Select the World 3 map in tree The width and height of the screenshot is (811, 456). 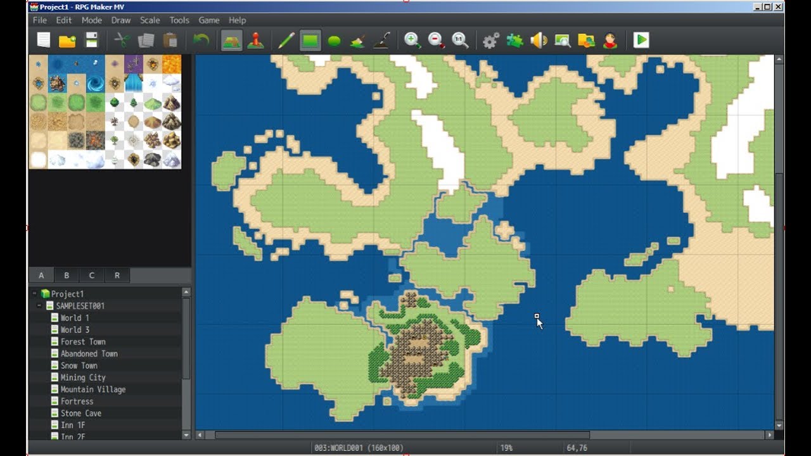[75, 330]
